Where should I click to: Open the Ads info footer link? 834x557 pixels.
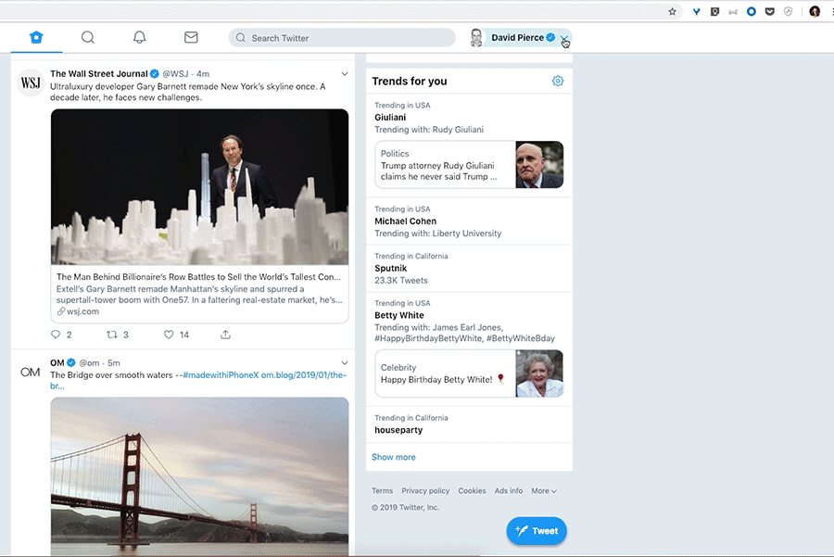pyautogui.click(x=509, y=491)
